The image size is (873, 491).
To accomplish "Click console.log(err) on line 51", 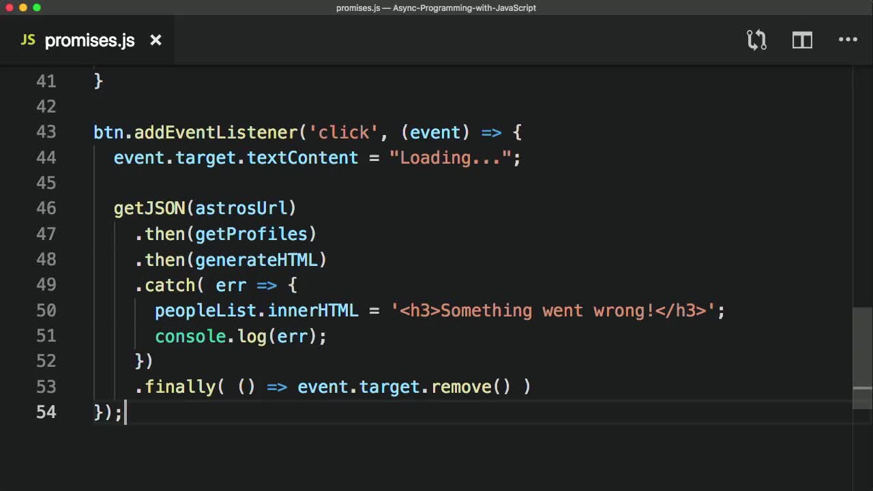I will pos(239,336).
